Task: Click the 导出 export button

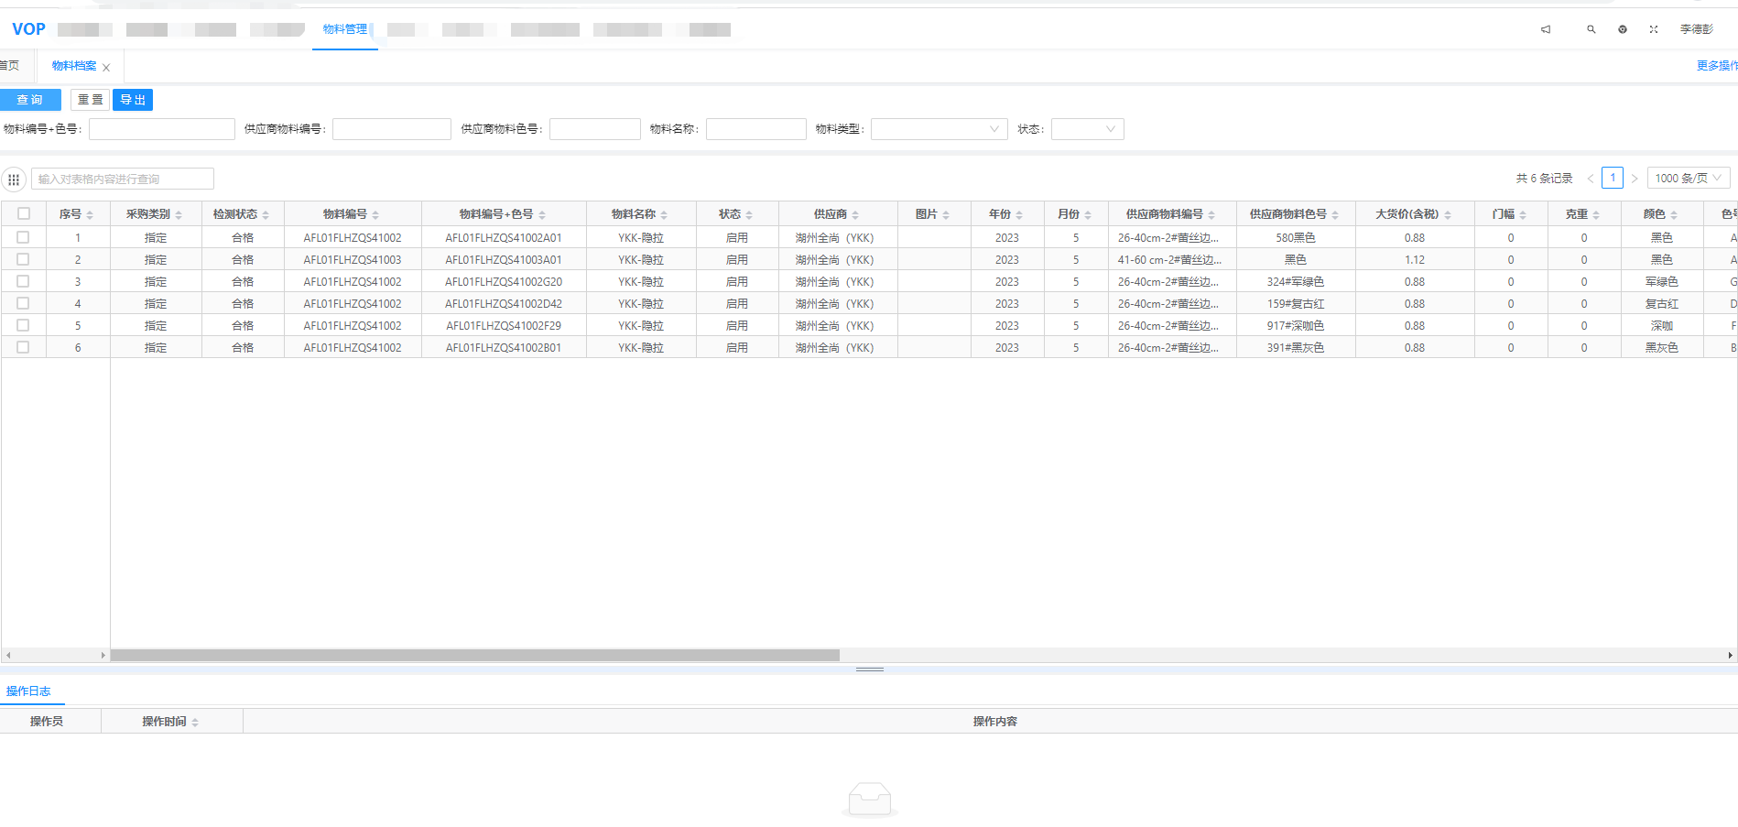Action: coord(134,100)
